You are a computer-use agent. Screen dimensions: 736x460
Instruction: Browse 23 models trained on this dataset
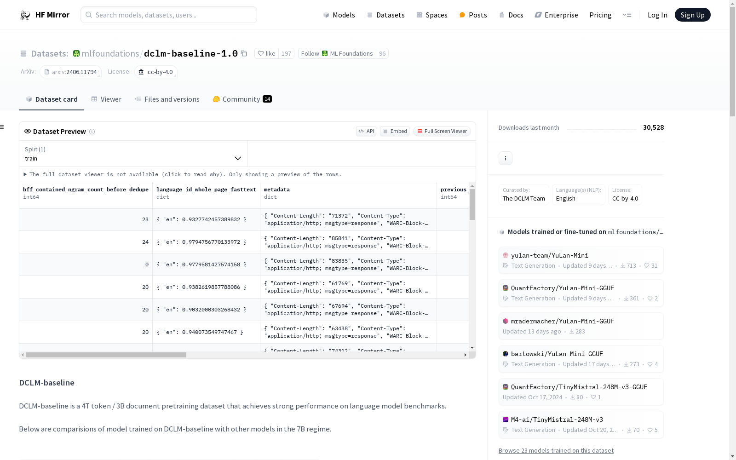[556, 451]
